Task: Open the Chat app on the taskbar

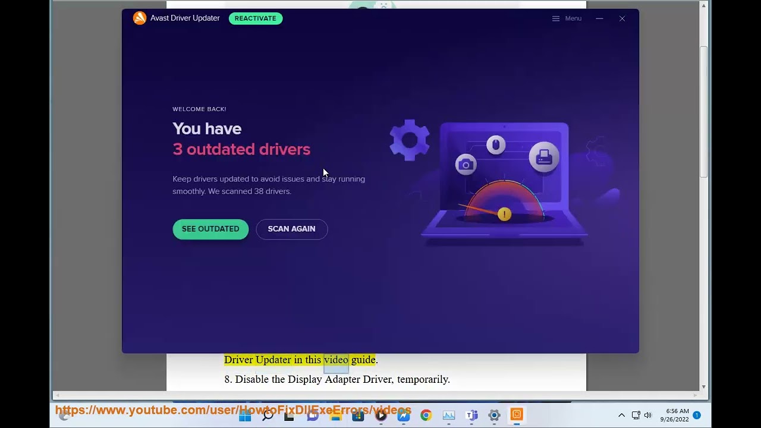Action: (313, 416)
